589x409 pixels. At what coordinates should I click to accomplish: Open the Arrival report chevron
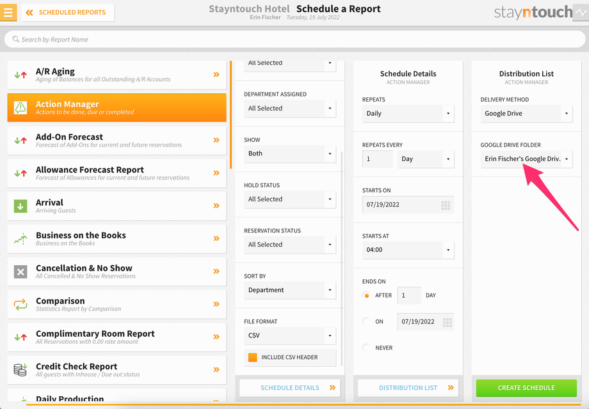(x=216, y=206)
